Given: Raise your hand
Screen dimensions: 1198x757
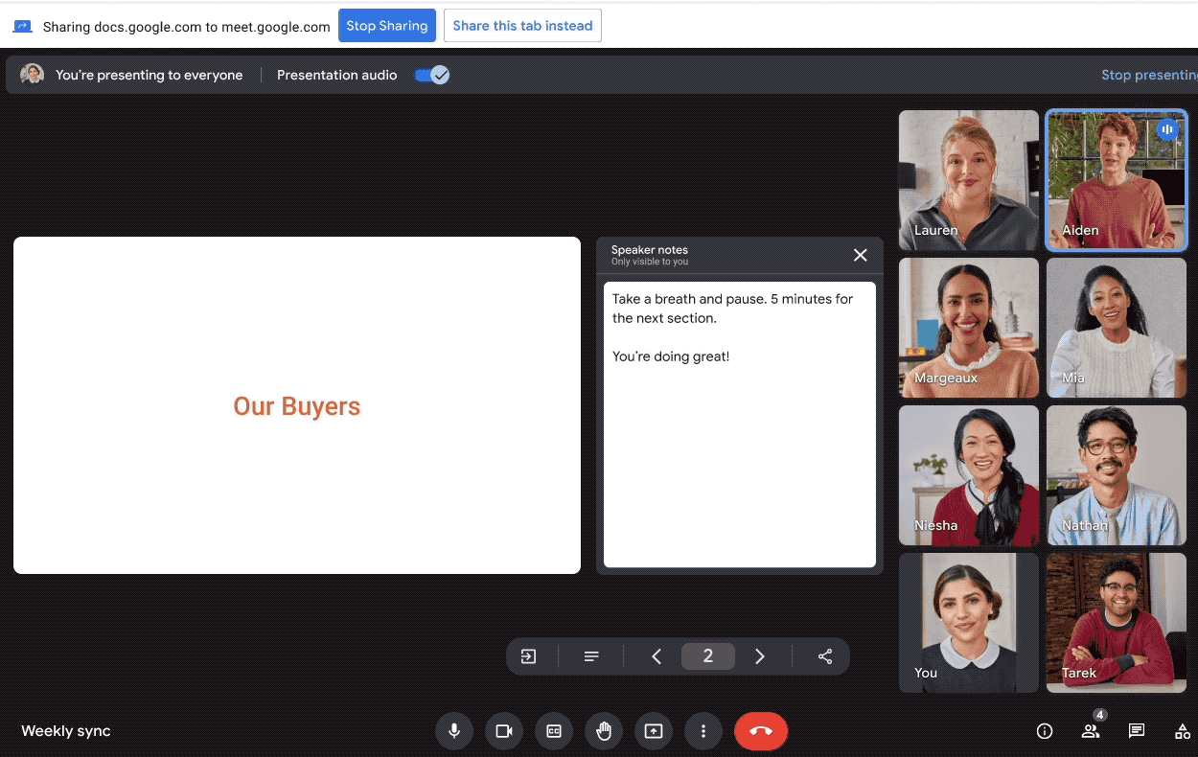Looking at the screenshot, I should pos(604,731).
